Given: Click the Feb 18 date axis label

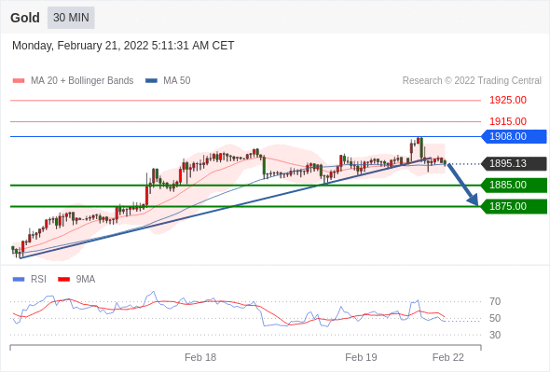Looking at the screenshot, I should tap(200, 357).
